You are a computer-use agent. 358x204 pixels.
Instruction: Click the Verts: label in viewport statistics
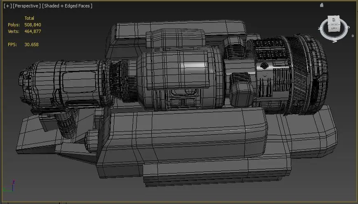14,31
